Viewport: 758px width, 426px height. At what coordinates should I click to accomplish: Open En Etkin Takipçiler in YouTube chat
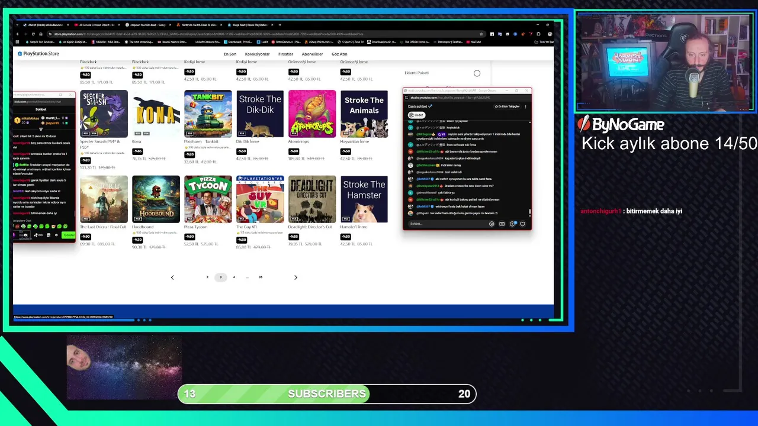click(x=508, y=106)
